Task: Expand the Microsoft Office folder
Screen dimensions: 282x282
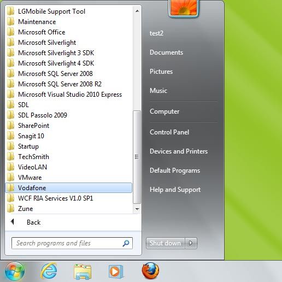Action: coord(69,32)
